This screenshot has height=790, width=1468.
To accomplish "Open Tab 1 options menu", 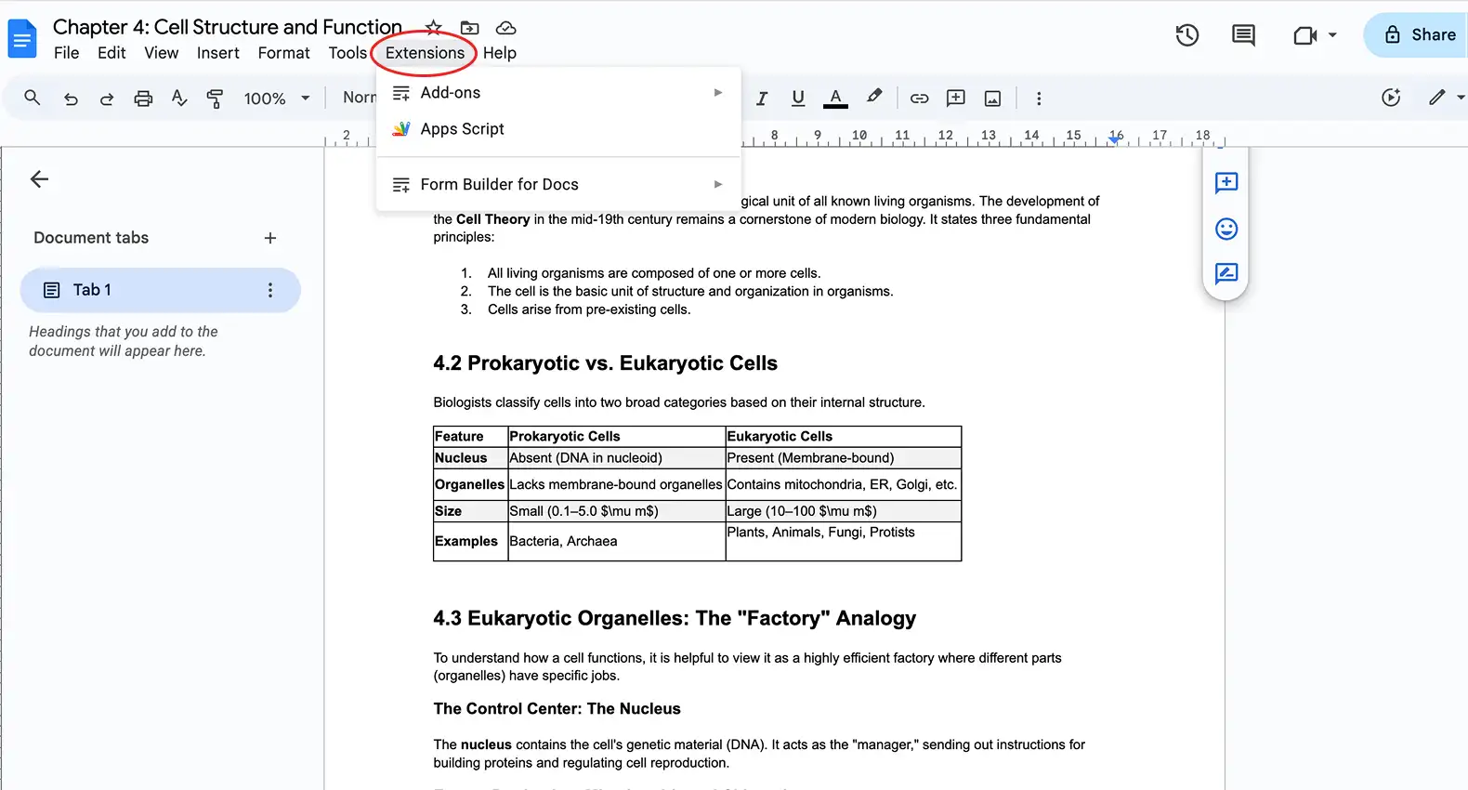I will 270,290.
